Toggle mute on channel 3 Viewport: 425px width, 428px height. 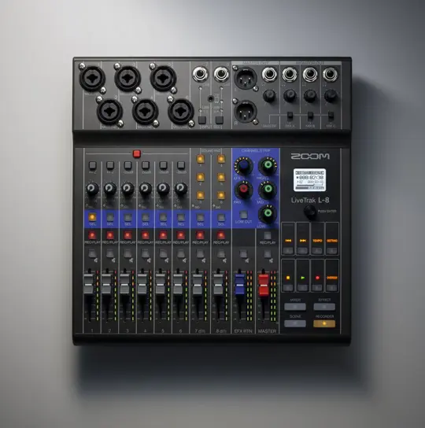point(128,253)
